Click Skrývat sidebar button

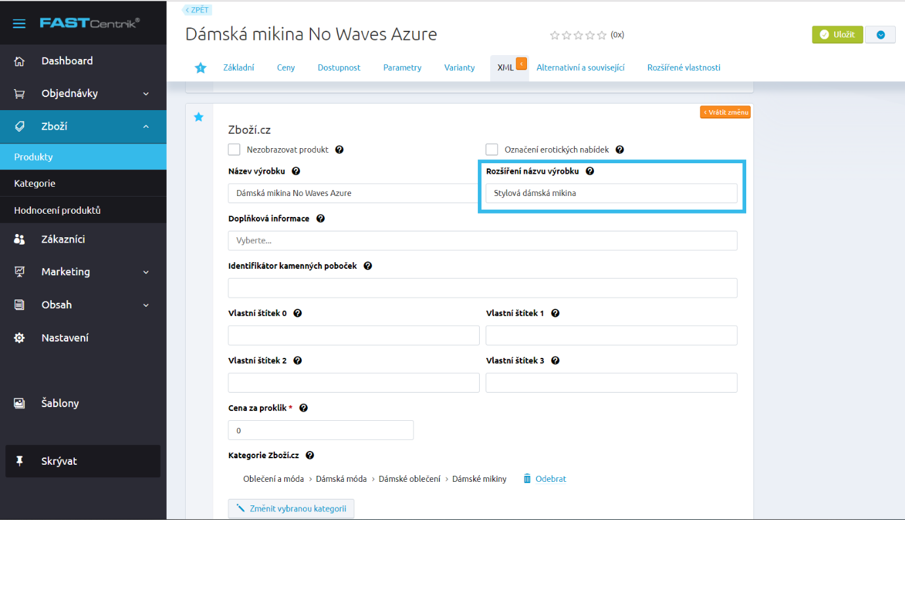[83, 461]
